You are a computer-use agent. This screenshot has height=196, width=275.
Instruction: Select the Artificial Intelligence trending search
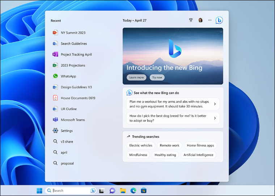click(198, 155)
